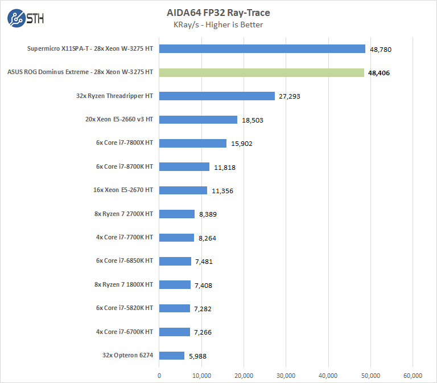
Task: Select the 32x Opteron 6274 bar
Action: tap(172, 356)
